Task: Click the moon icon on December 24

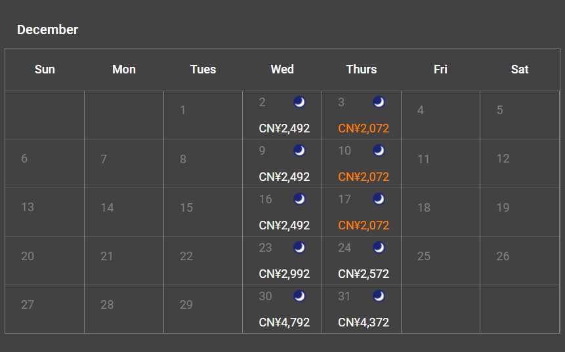Action: coord(379,248)
